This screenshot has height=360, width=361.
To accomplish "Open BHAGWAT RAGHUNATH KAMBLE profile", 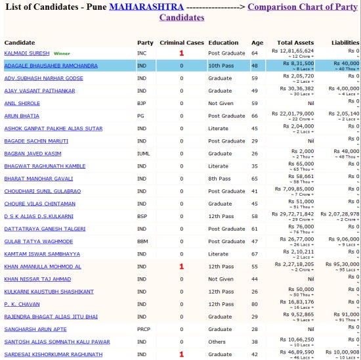I will [45, 166].
